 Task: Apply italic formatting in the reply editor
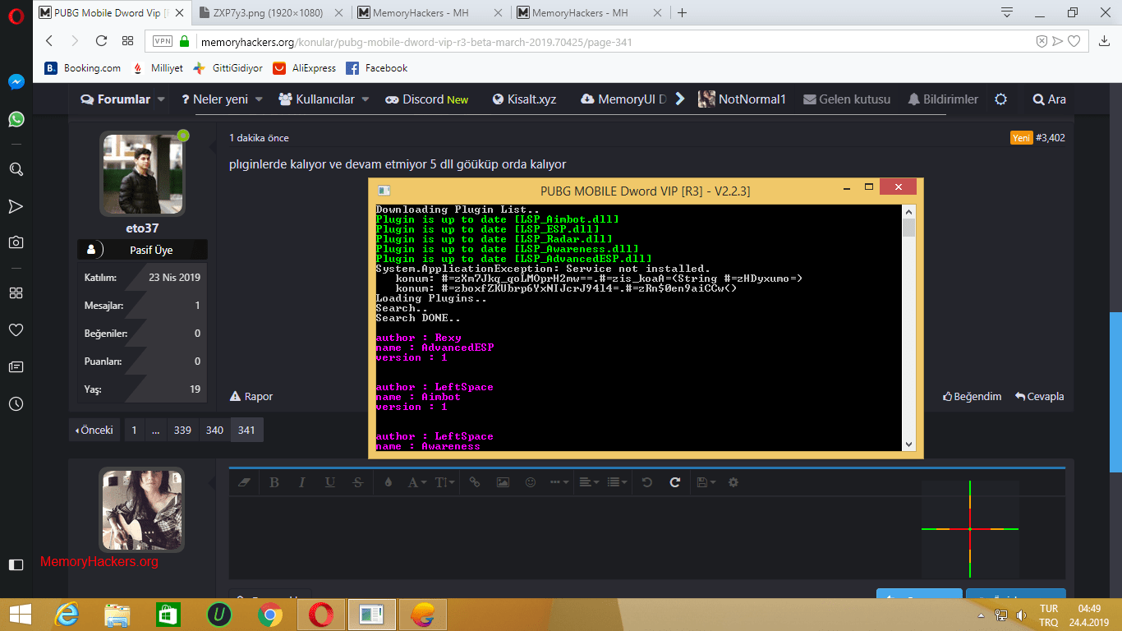(301, 482)
